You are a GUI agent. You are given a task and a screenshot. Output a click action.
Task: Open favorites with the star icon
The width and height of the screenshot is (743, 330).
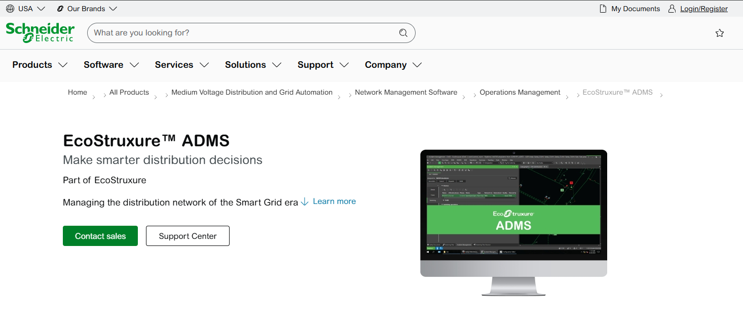(x=720, y=33)
